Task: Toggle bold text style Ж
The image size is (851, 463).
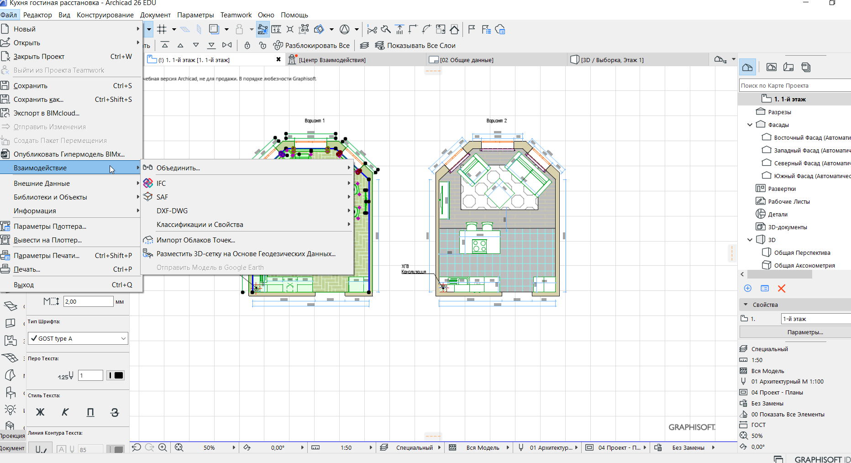Action: (x=40, y=412)
